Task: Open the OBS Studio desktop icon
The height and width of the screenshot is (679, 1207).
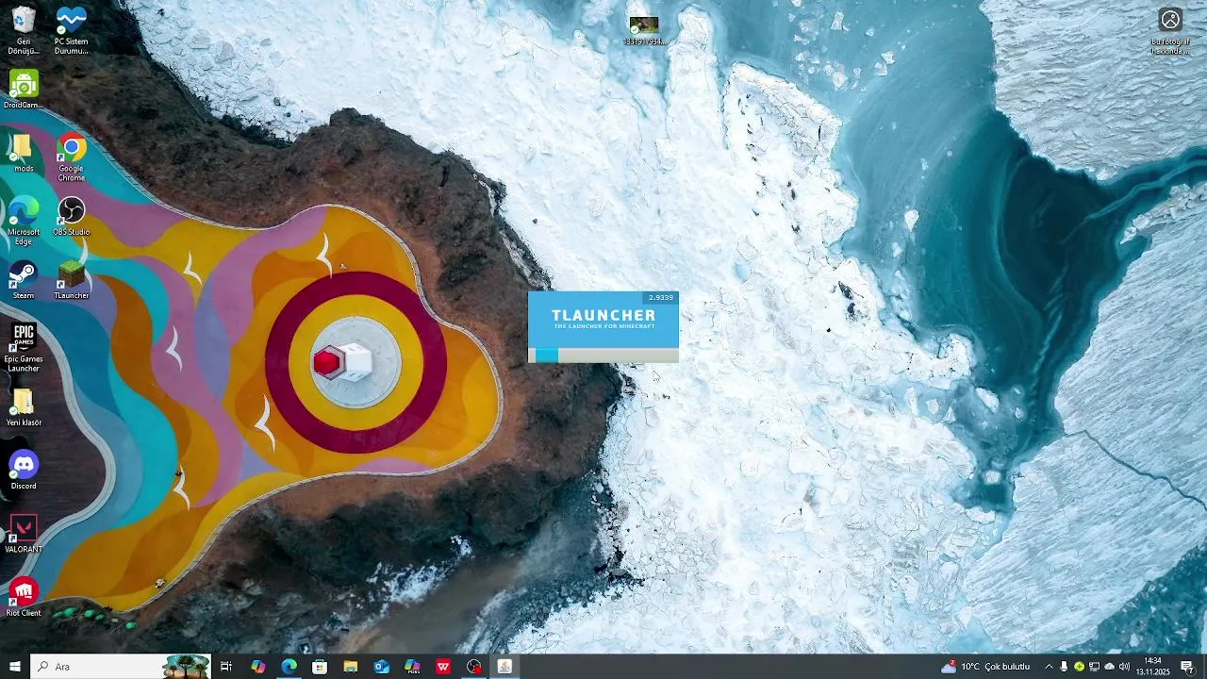Action: pos(71,216)
